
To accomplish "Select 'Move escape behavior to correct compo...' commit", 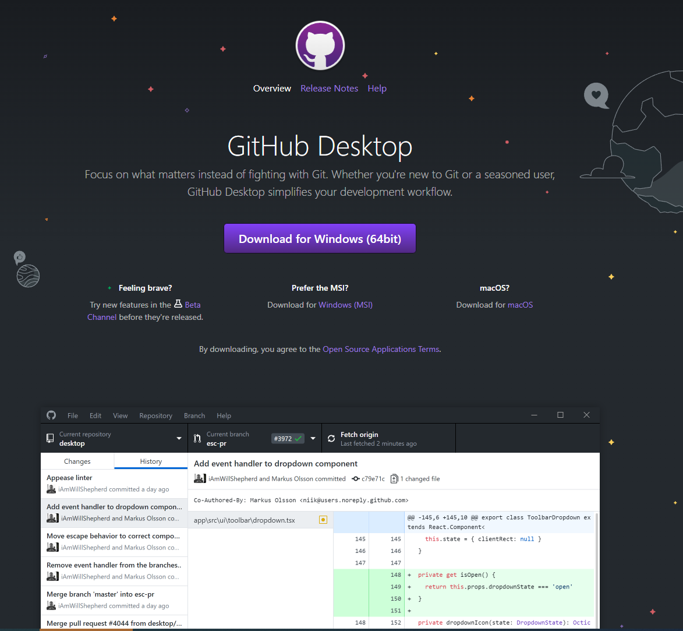I will tap(114, 542).
